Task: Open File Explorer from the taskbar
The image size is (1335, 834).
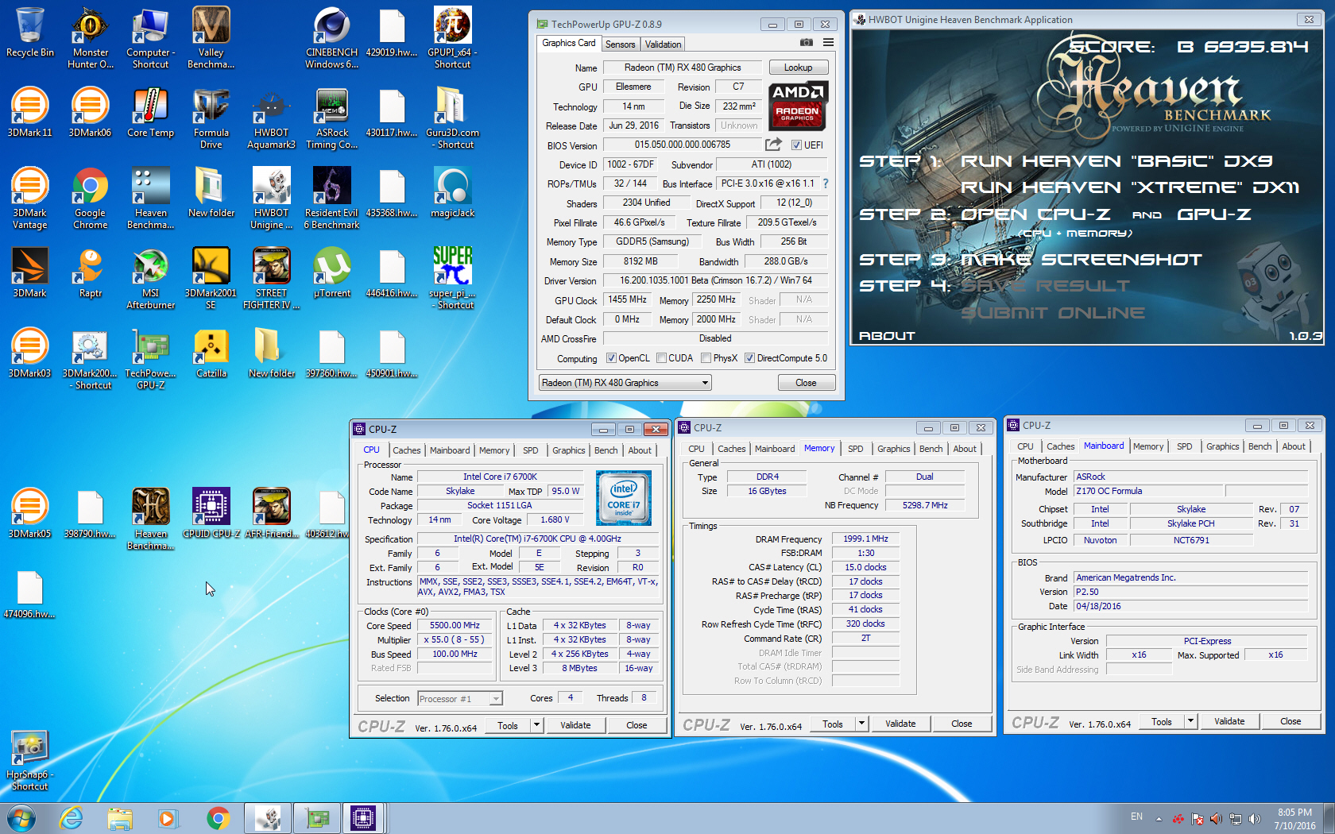Action: click(120, 818)
